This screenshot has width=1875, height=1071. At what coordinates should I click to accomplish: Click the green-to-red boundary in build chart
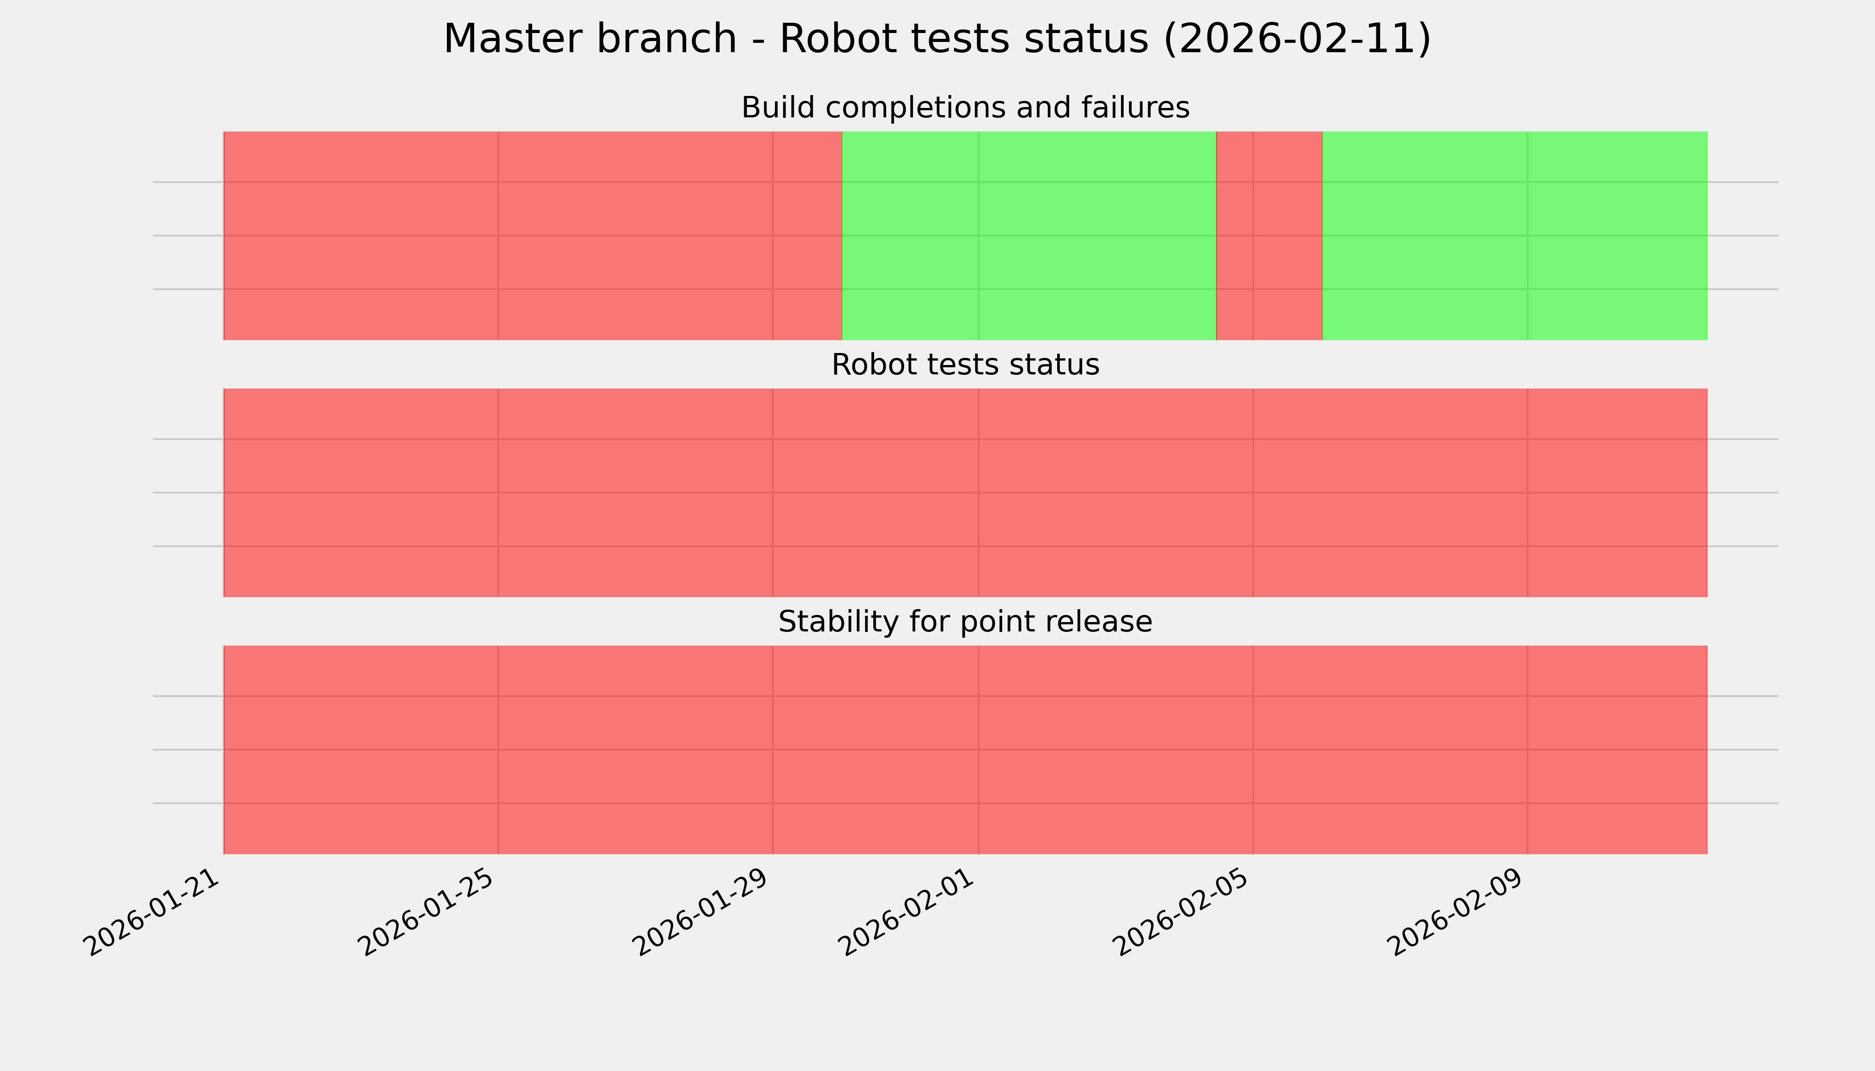(1217, 235)
